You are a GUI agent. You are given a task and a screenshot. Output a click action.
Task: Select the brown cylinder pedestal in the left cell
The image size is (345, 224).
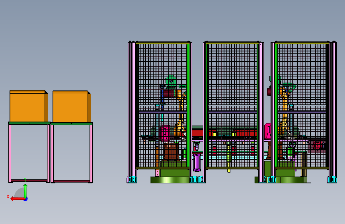pos(171,151)
